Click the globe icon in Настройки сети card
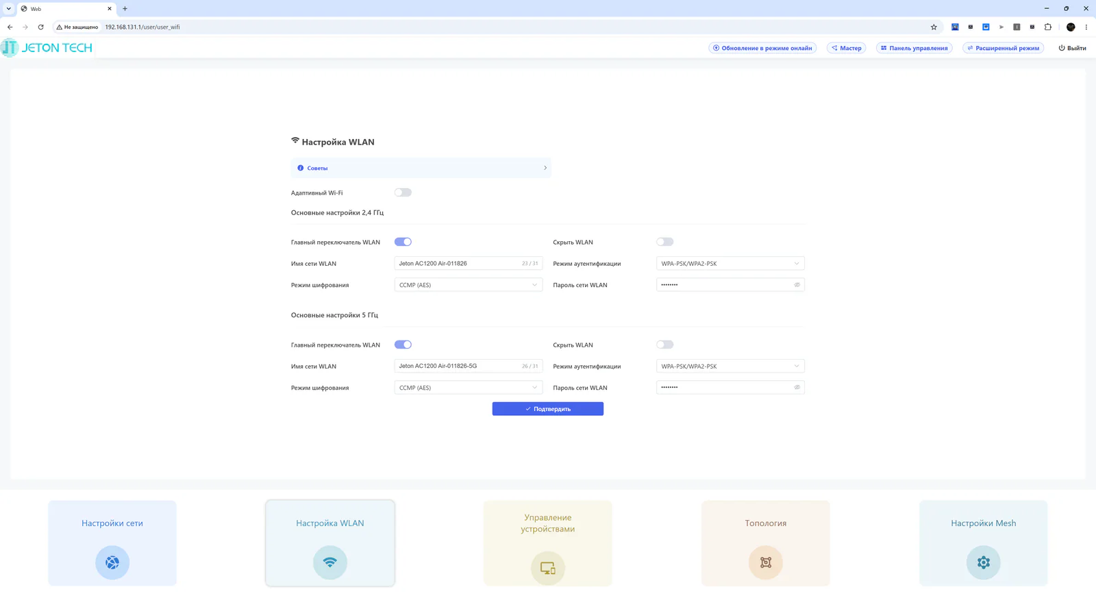 (x=112, y=562)
